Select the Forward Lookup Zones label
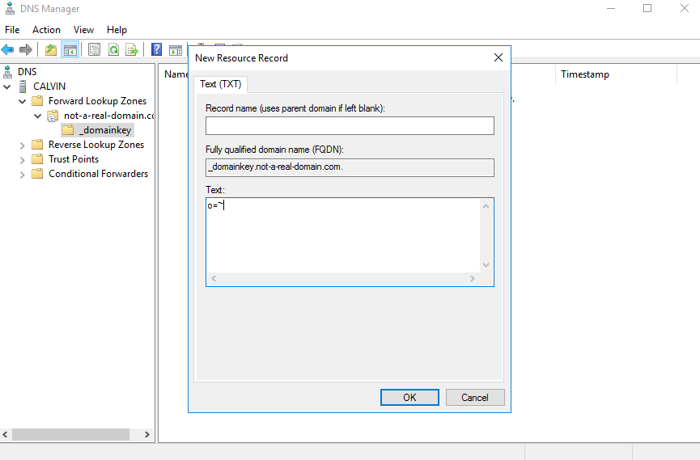 (97, 101)
